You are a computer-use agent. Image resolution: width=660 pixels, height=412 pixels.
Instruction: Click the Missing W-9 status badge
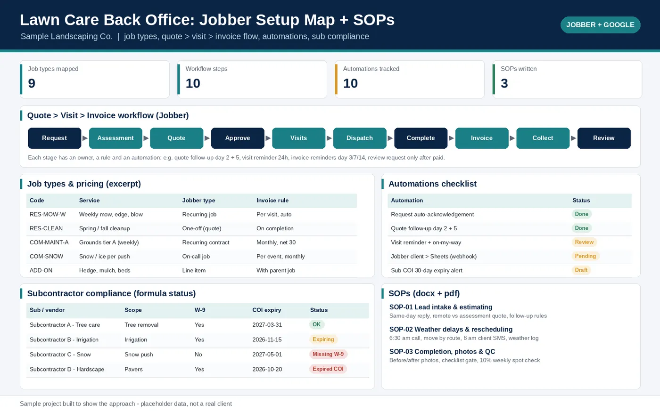click(x=328, y=354)
